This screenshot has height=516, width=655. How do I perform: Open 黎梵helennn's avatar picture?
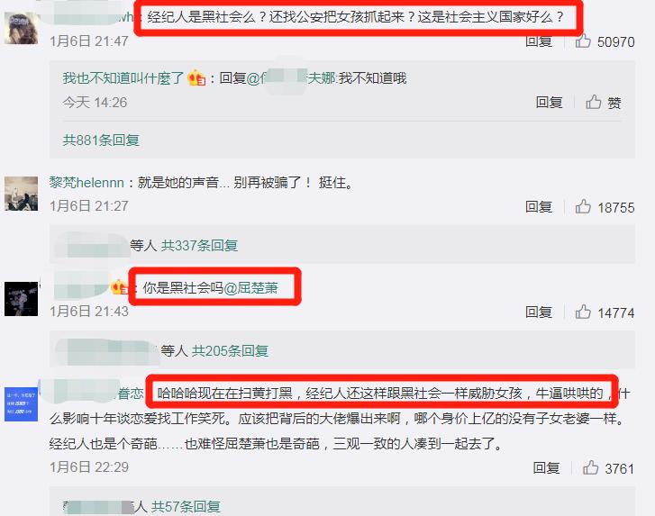click(x=21, y=194)
